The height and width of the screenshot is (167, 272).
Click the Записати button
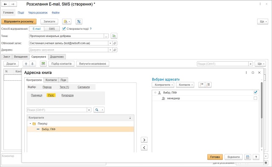(x=49, y=22)
